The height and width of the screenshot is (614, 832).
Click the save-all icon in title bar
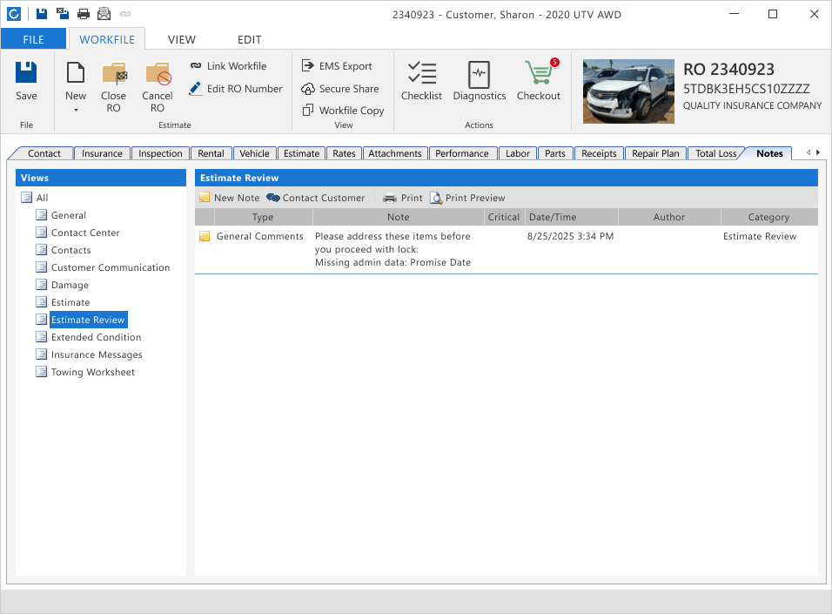pos(63,14)
